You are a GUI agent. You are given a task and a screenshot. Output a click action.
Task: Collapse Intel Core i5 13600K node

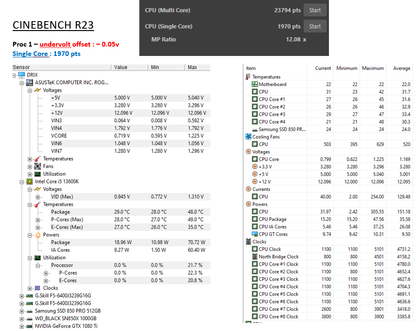coord(22,182)
